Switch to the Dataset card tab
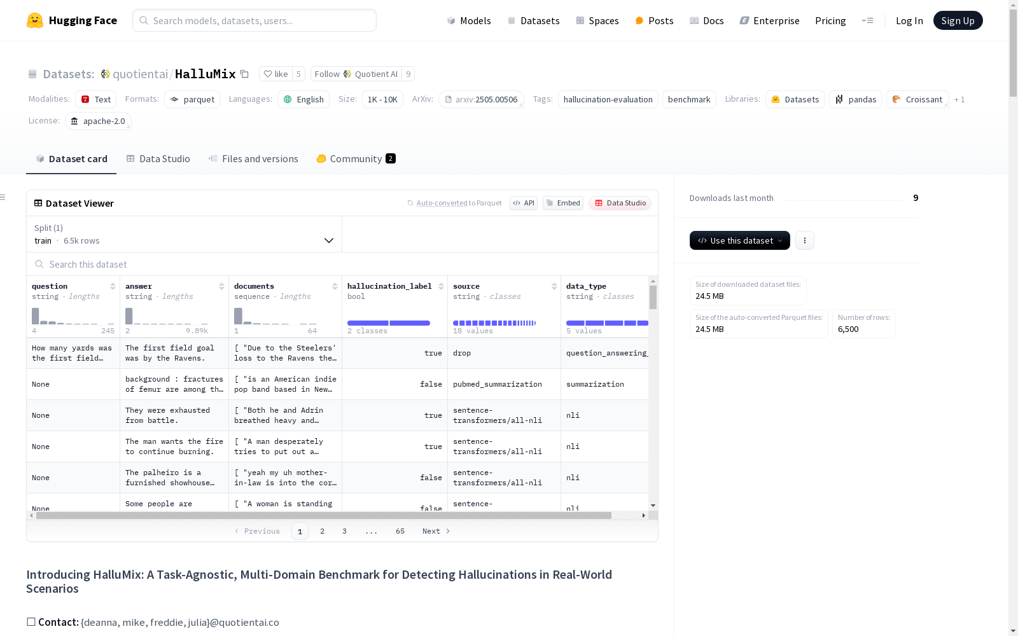 [x=71, y=158]
